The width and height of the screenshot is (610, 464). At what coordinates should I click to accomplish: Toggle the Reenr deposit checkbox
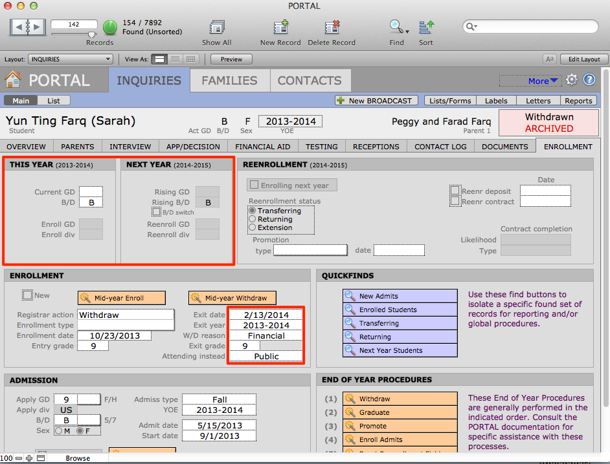click(455, 191)
